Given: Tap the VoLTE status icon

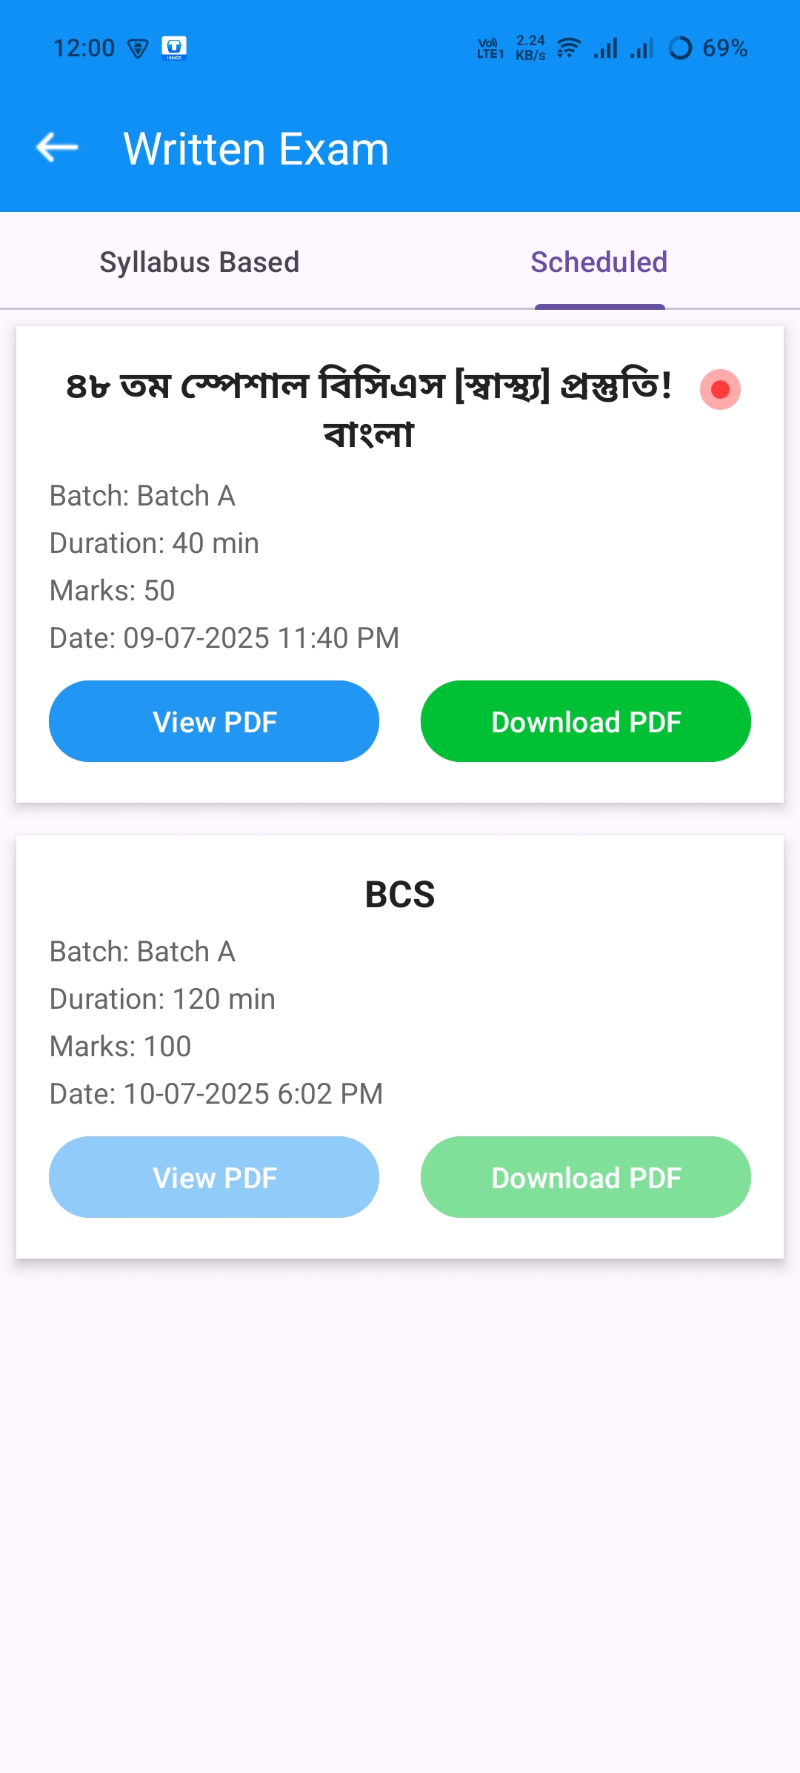Looking at the screenshot, I should [x=490, y=48].
